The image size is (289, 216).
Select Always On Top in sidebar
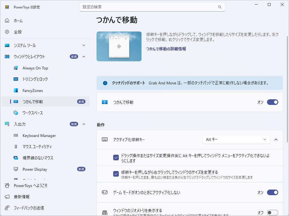pyautogui.click(x=45, y=68)
